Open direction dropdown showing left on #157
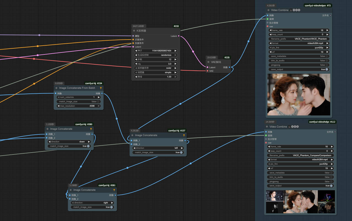Screen dimensions: 352x221 click(158, 148)
